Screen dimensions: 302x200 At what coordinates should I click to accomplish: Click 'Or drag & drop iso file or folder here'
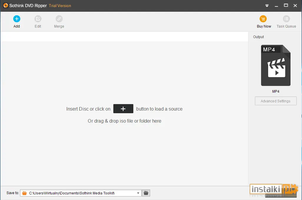[125, 121]
